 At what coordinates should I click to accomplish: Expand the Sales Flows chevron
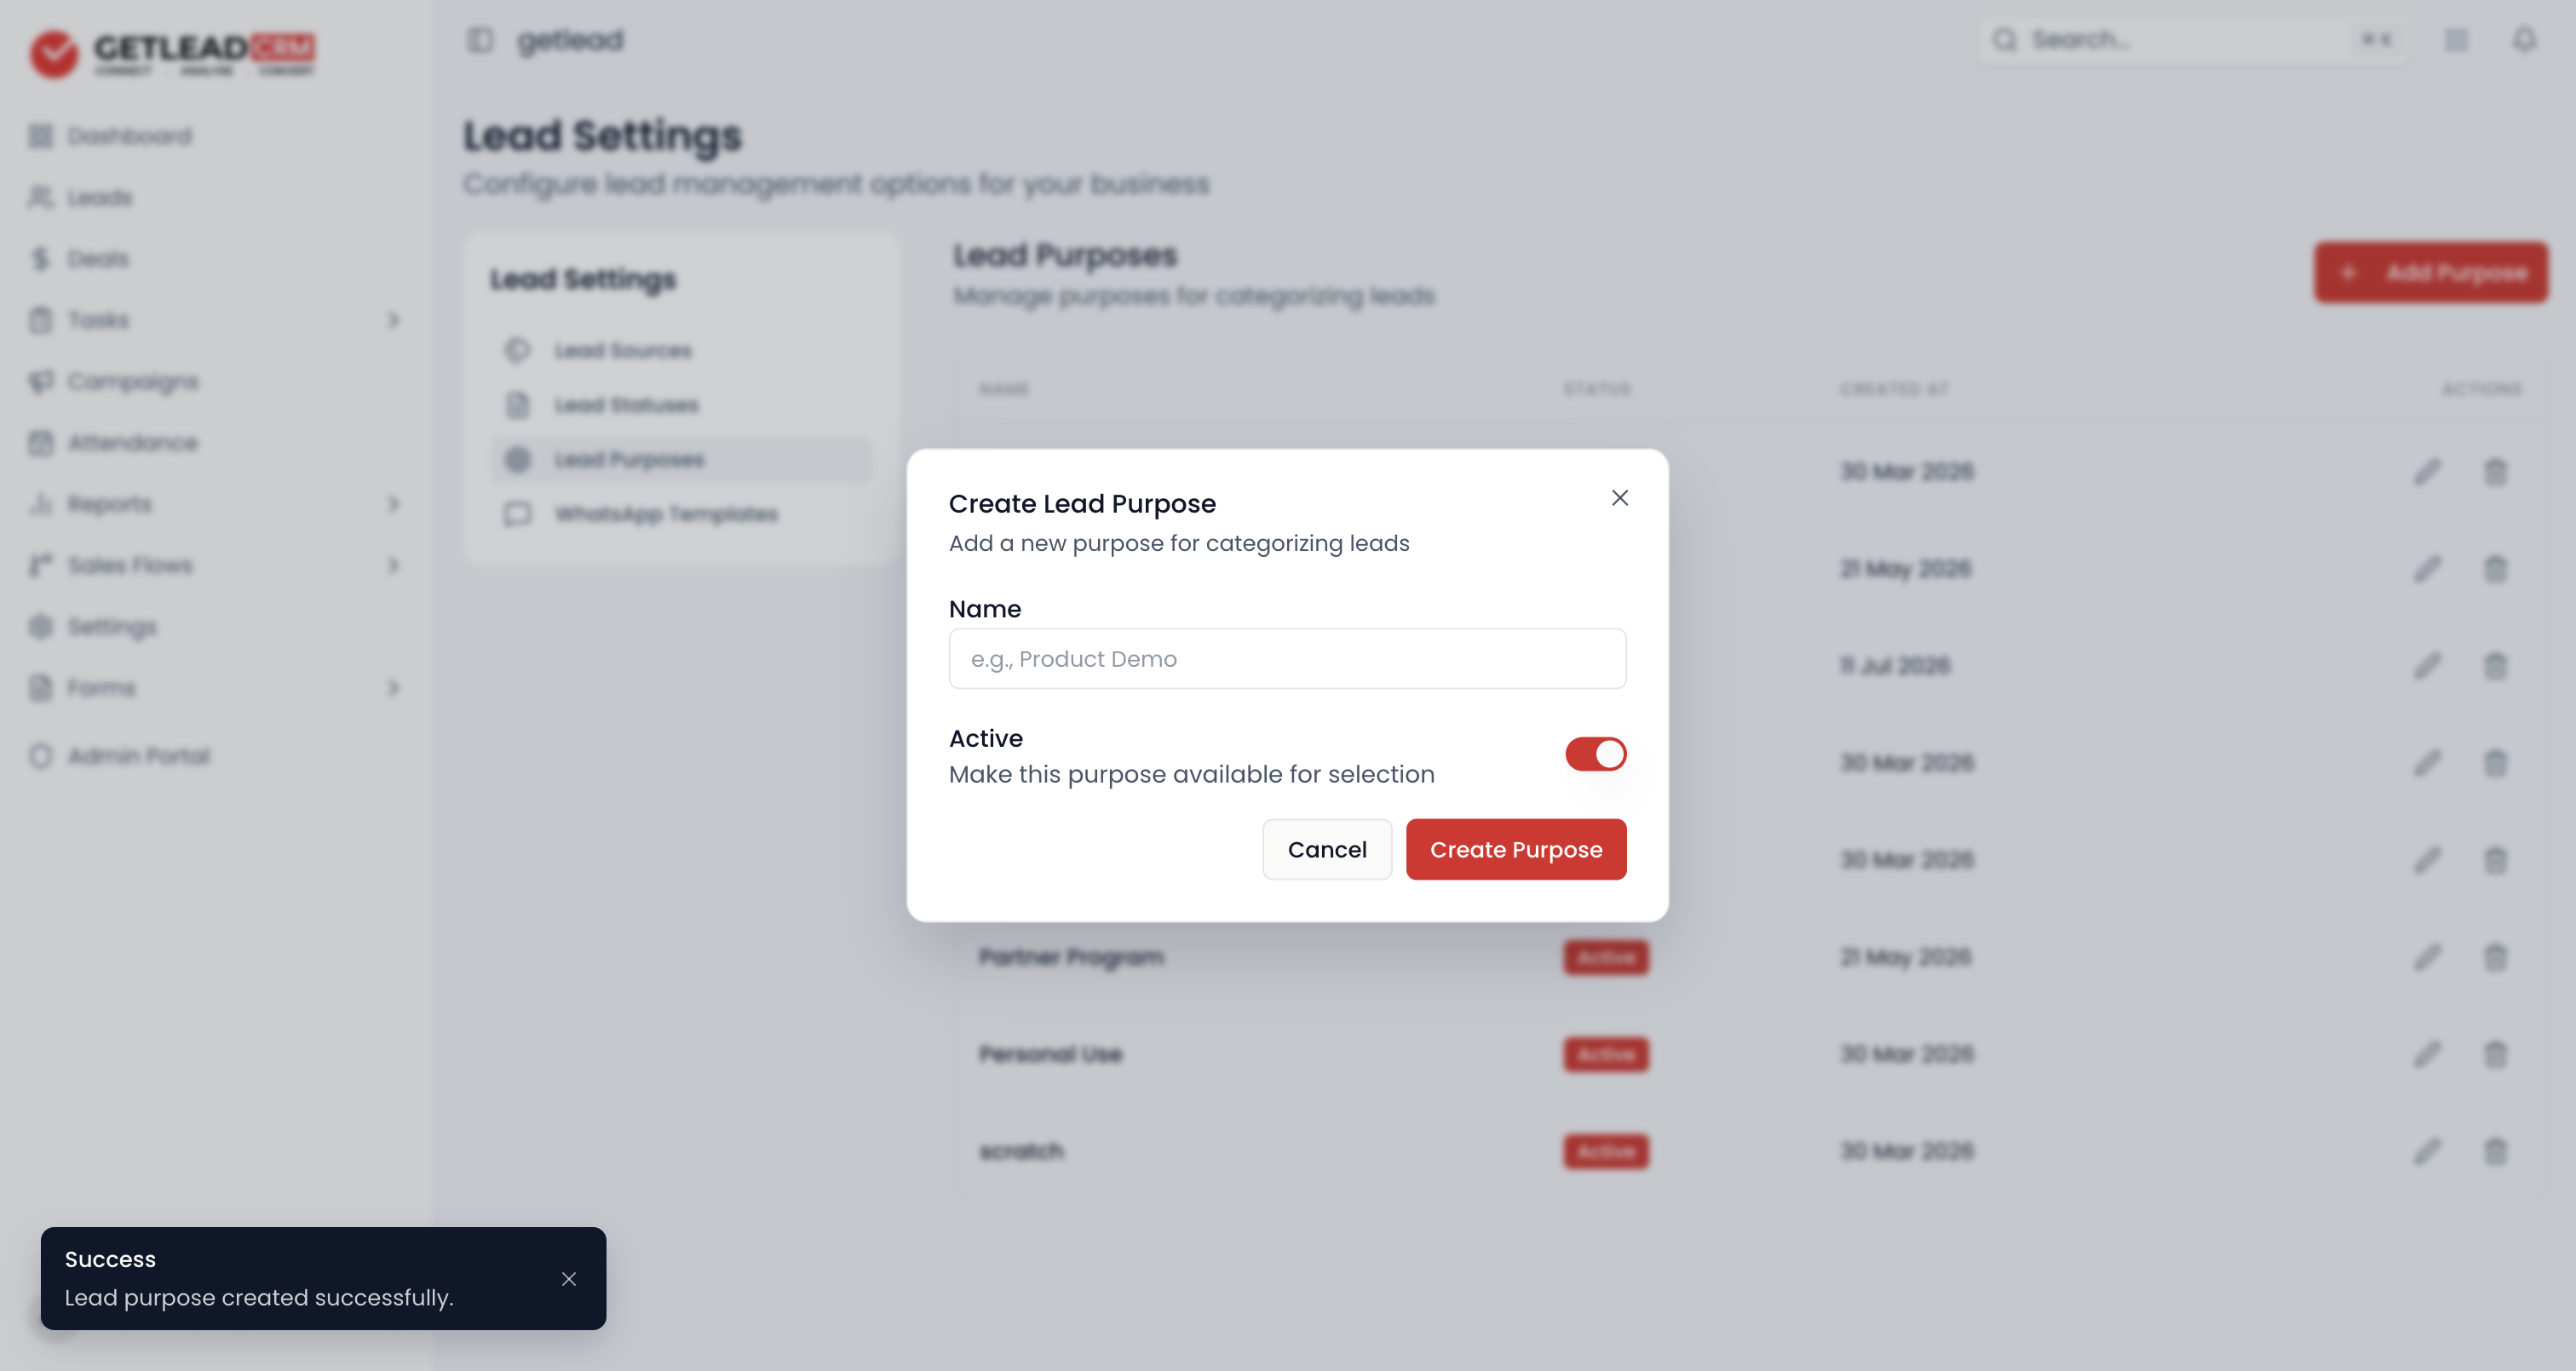tap(393, 565)
